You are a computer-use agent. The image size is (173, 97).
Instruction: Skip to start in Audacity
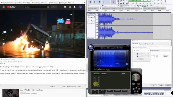coord(104,2)
